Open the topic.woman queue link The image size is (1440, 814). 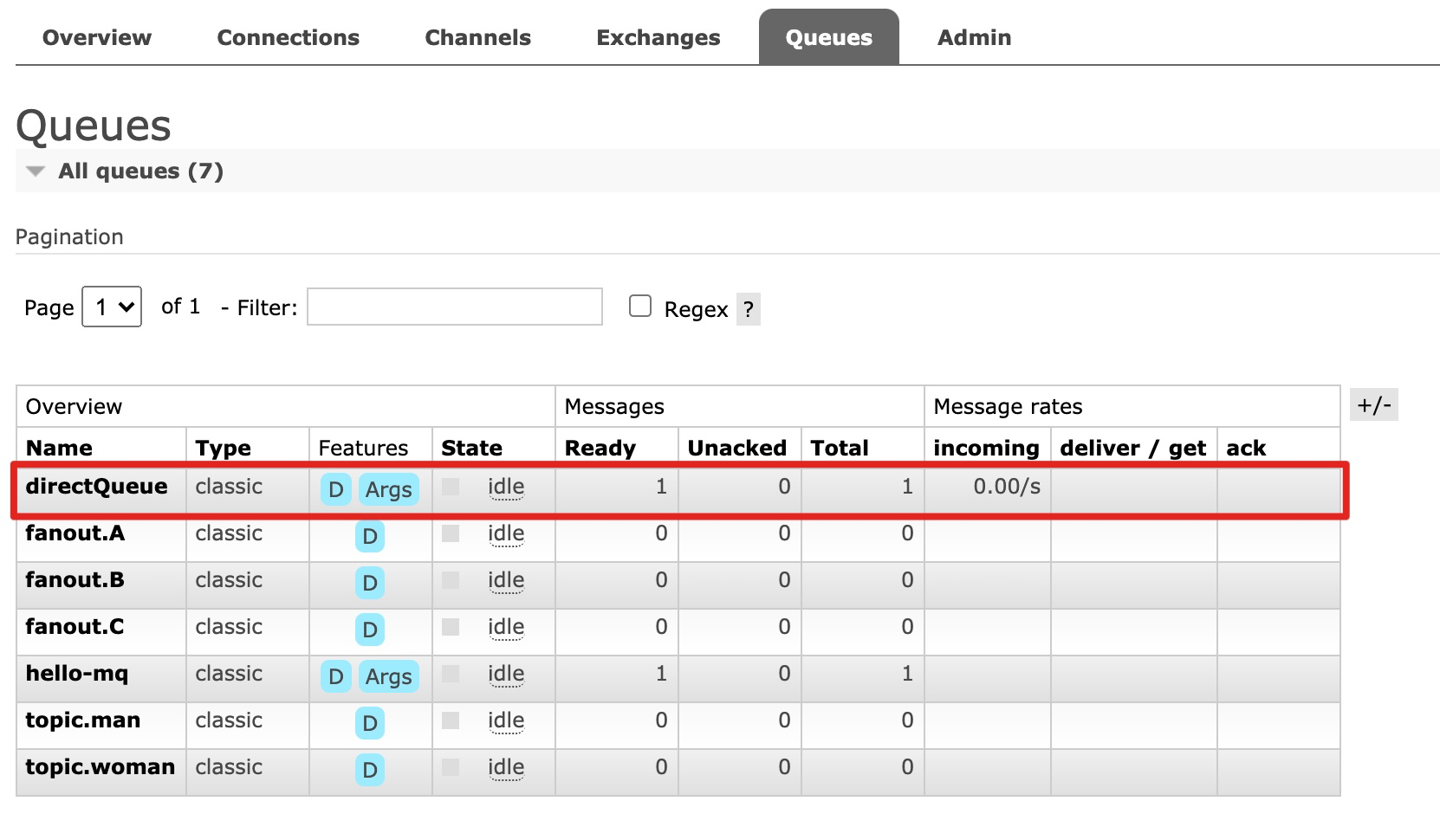101,766
